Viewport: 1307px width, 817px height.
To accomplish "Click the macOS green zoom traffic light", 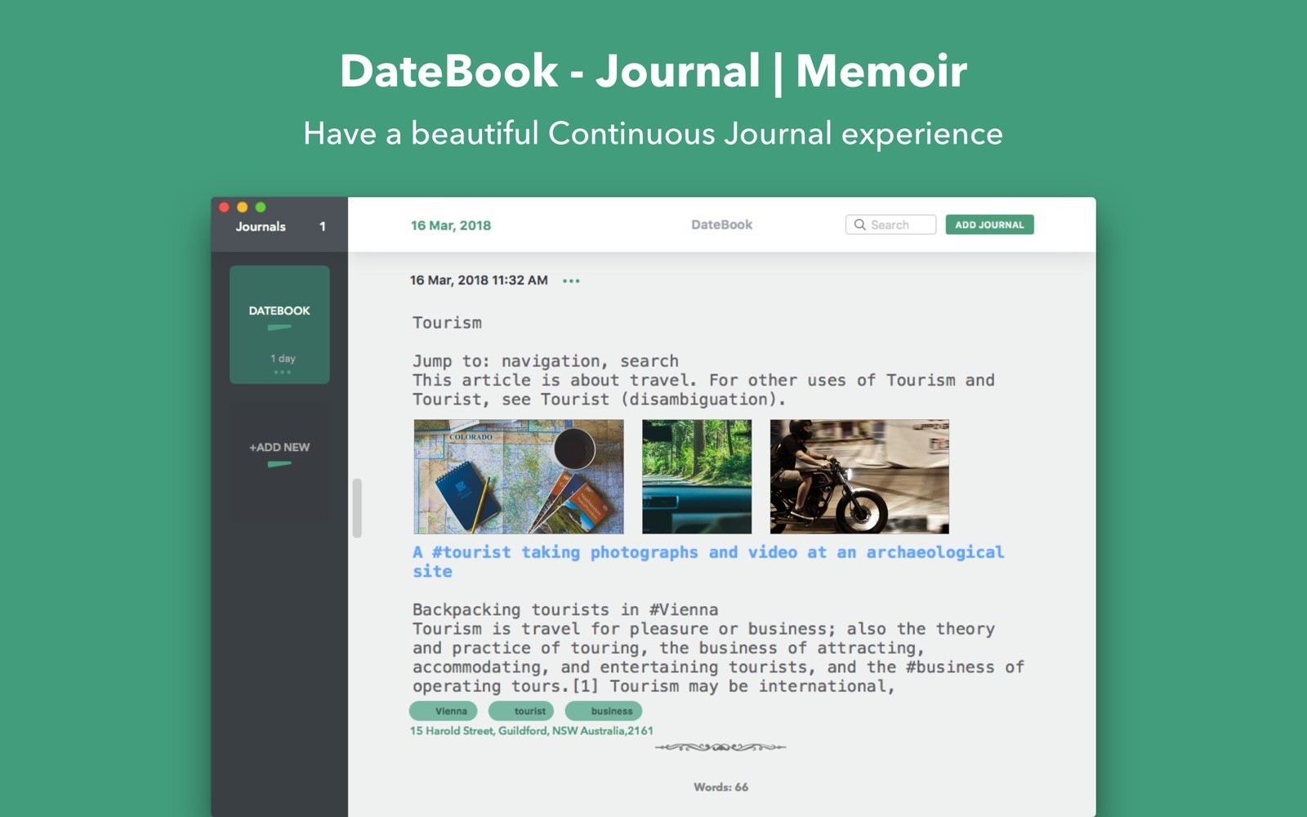I will click(x=259, y=208).
